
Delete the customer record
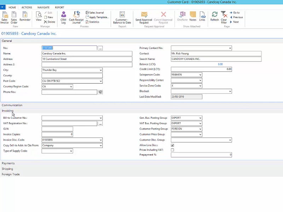[50, 22]
